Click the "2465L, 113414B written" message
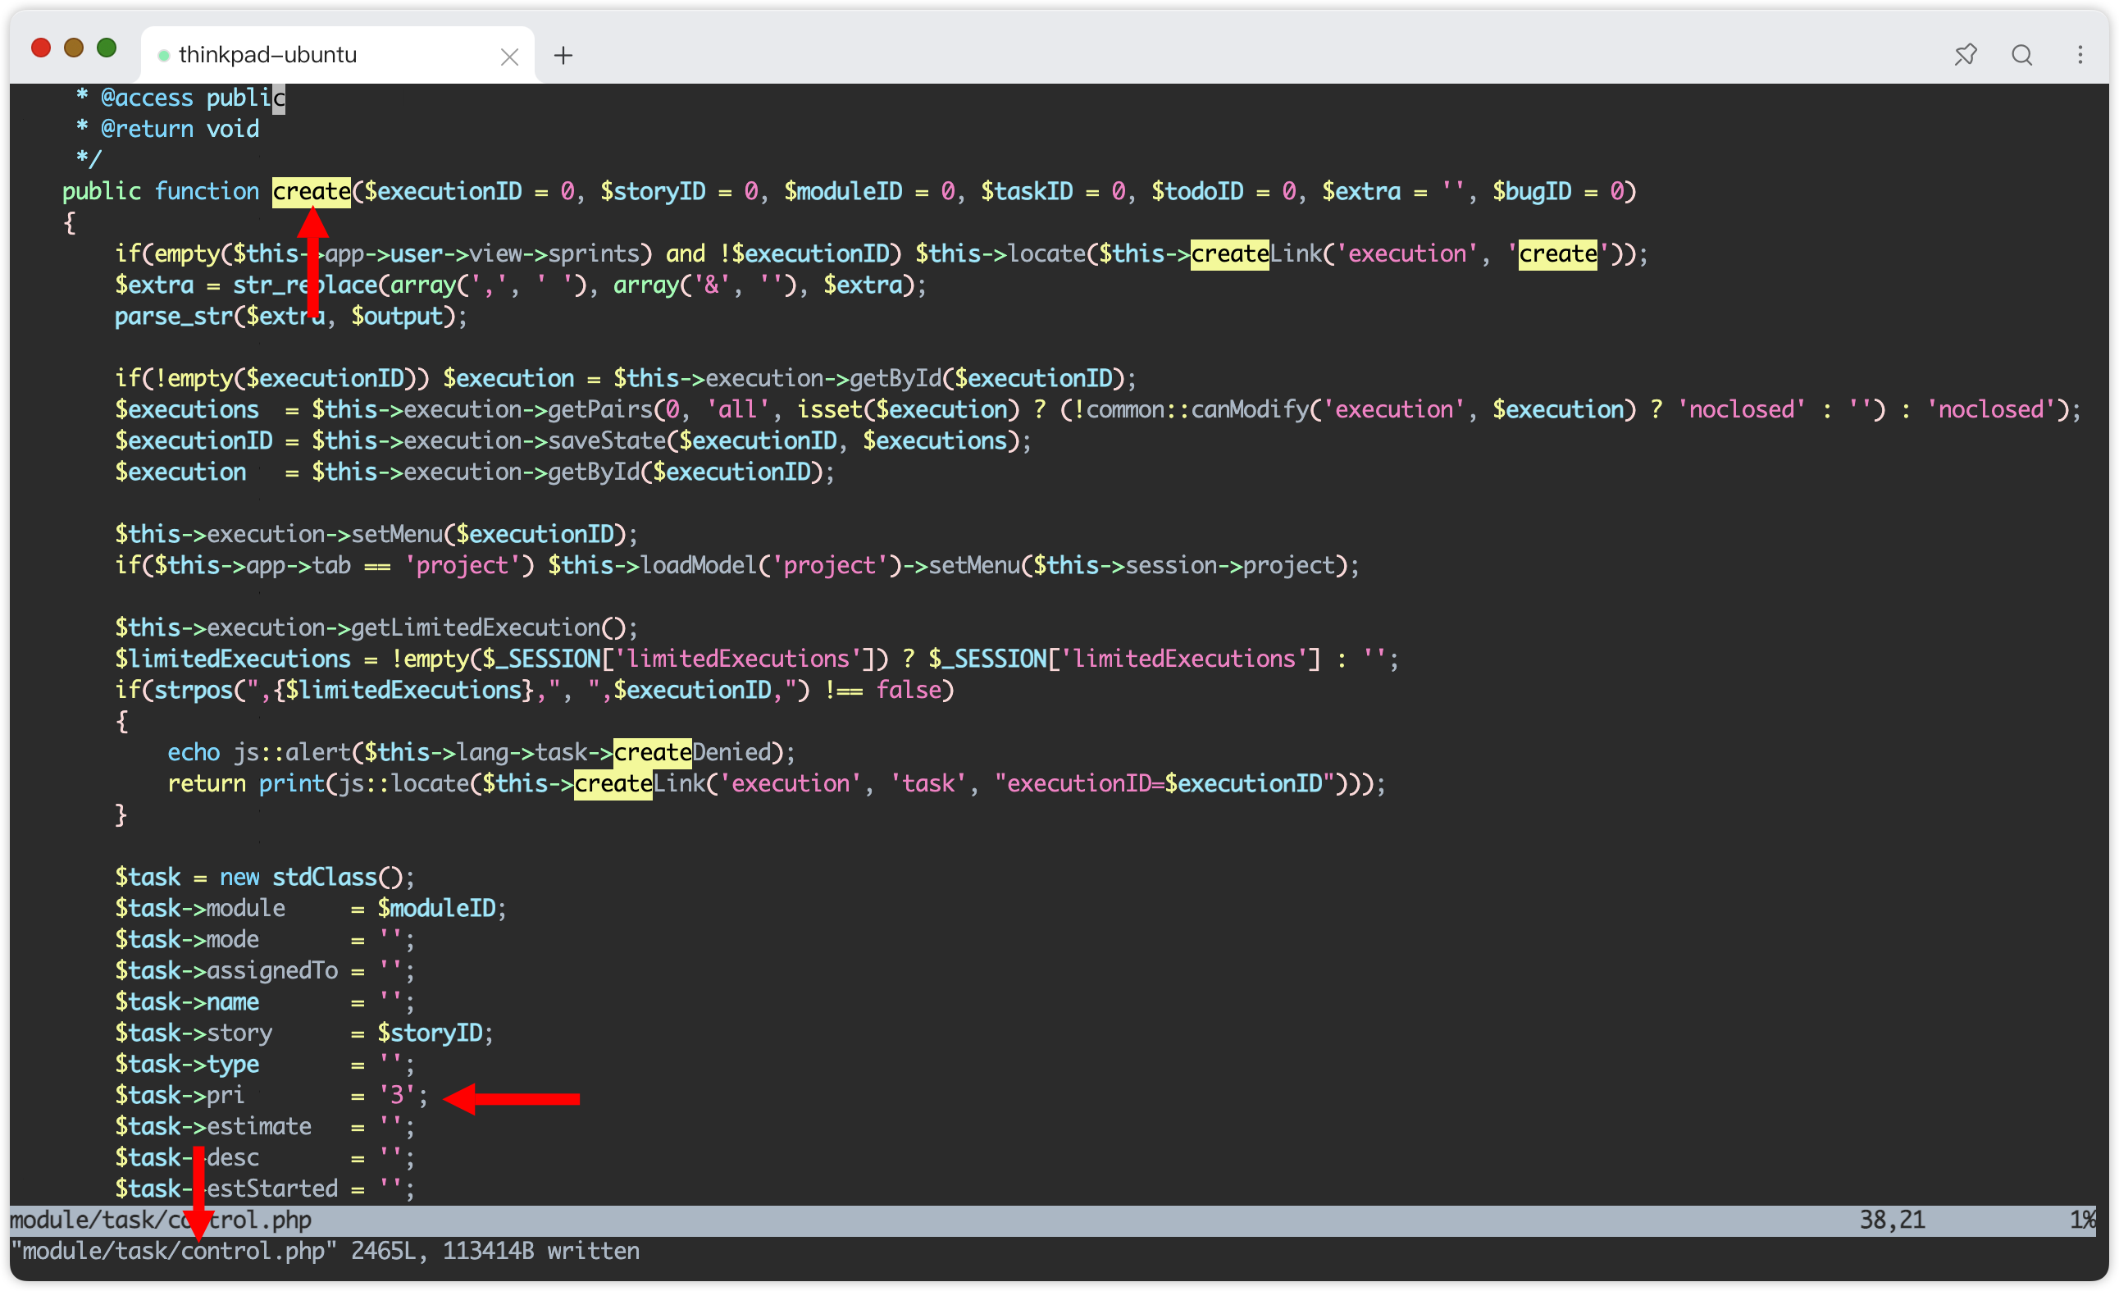Viewport: 2119px width, 1291px height. [494, 1251]
